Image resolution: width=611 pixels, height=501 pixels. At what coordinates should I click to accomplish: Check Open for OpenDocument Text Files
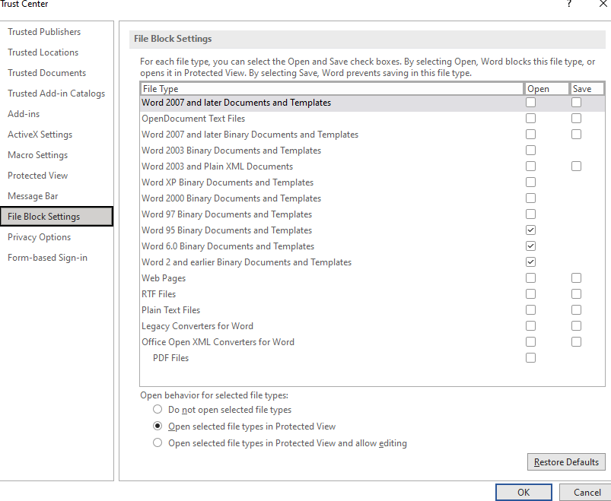[x=530, y=119]
